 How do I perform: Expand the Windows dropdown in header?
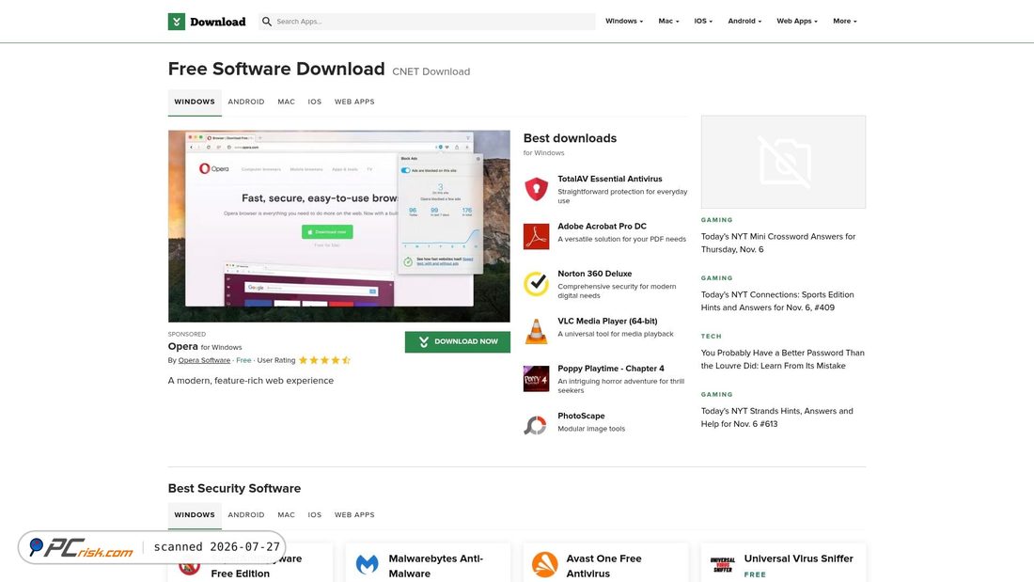coord(624,21)
